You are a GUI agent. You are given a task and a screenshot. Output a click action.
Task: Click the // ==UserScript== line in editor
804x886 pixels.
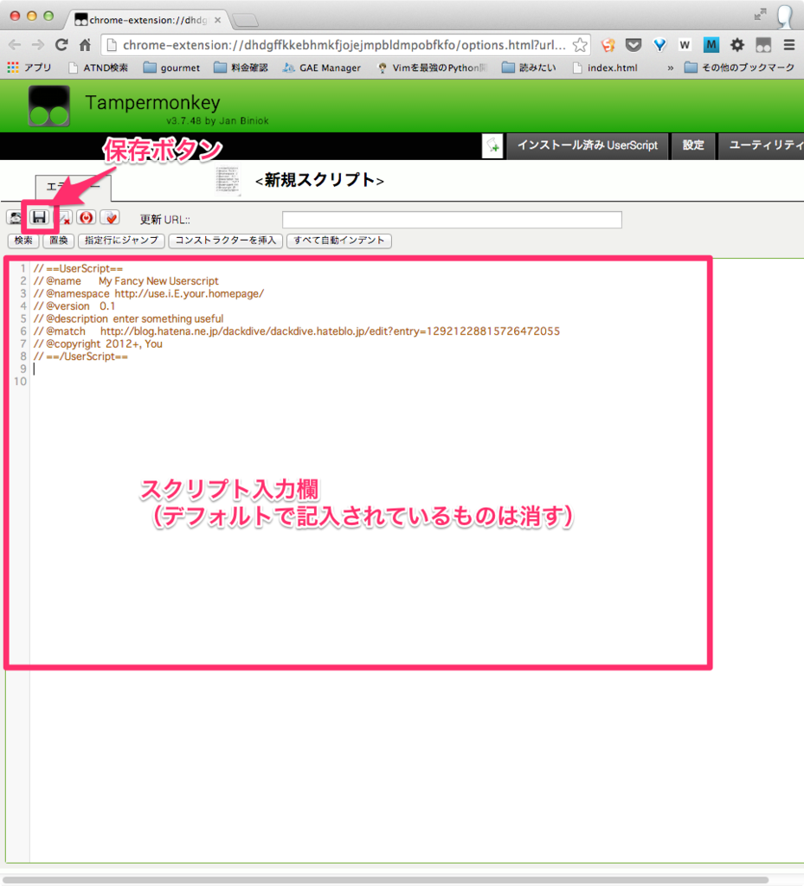pos(78,268)
